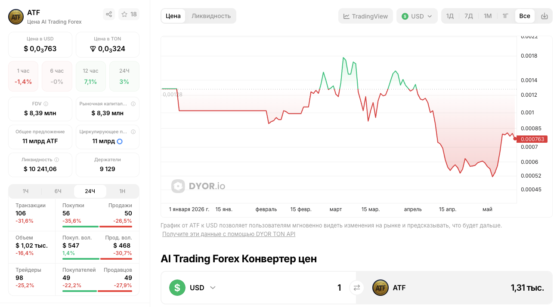
Task: Click the 1 час price change card
Action: pyautogui.click(x=23, y=76)
